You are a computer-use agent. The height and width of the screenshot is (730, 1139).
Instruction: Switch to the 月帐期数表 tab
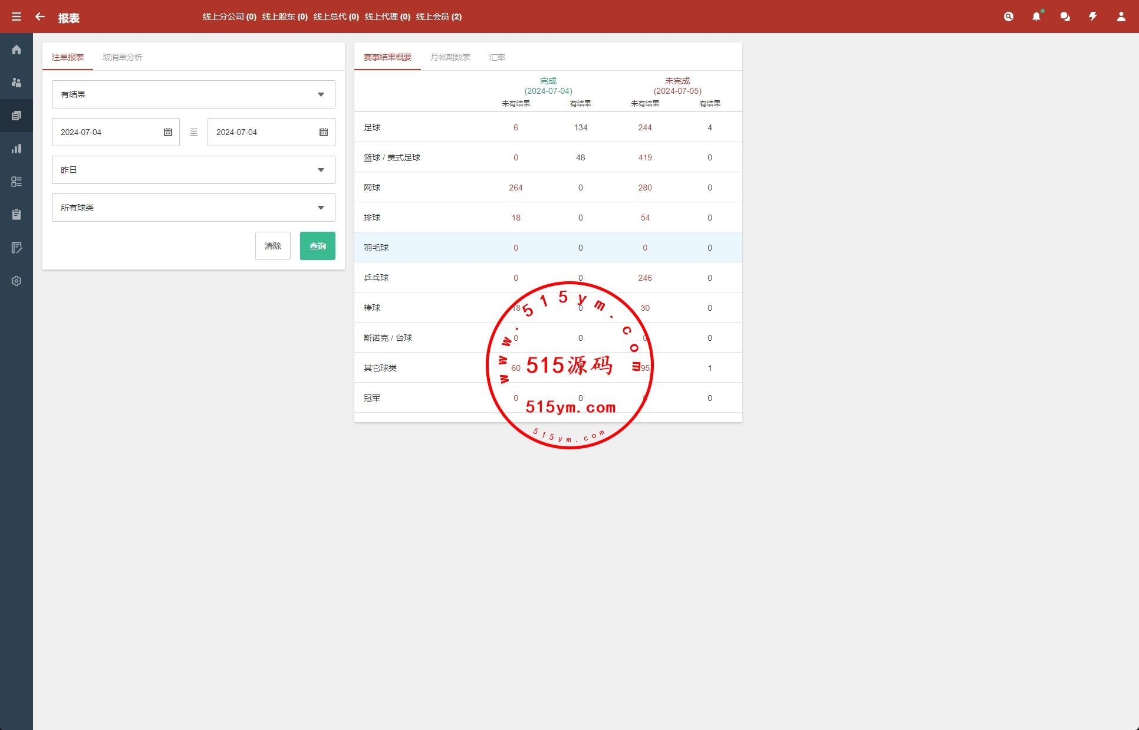pyautogui.click(x=450, y=57)
